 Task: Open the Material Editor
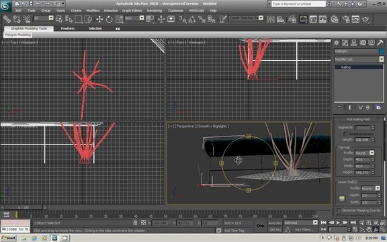click(x=334, y=19)
